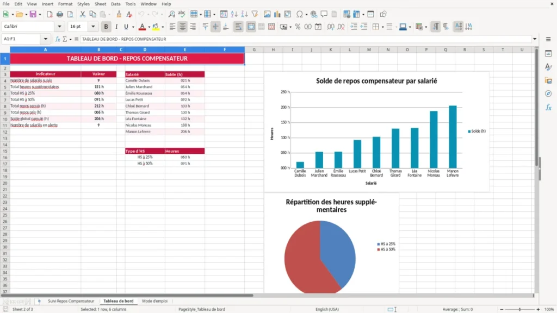The image size is (557, 313).
Task: Click the Sort Descending icon
Action: [x=244, y=14]
